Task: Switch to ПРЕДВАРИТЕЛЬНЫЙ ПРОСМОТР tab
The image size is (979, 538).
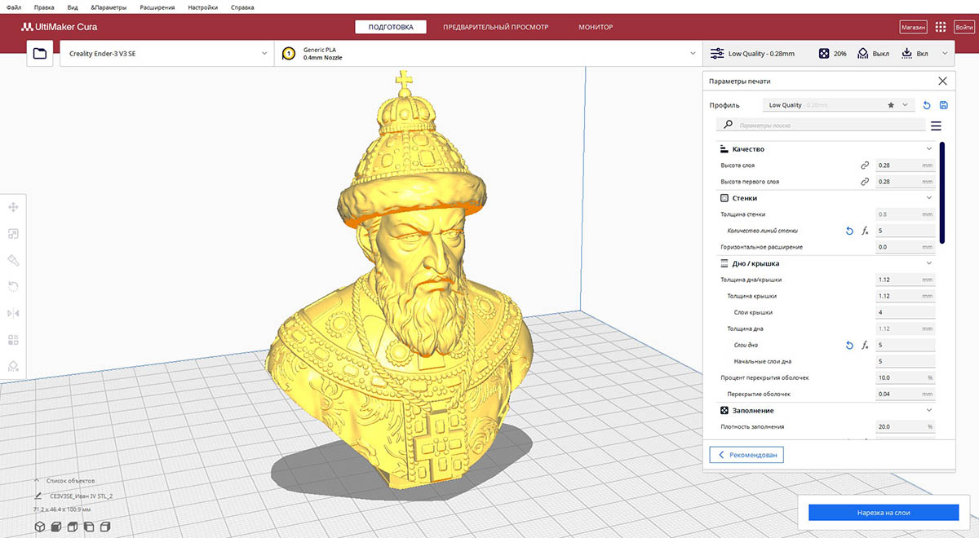Action: pos(496,27)
